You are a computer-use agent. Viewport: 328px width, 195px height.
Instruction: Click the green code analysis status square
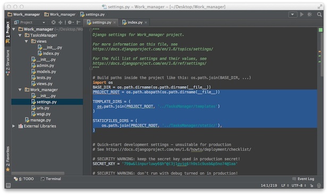pyautogui.click(x=320, y=30)
